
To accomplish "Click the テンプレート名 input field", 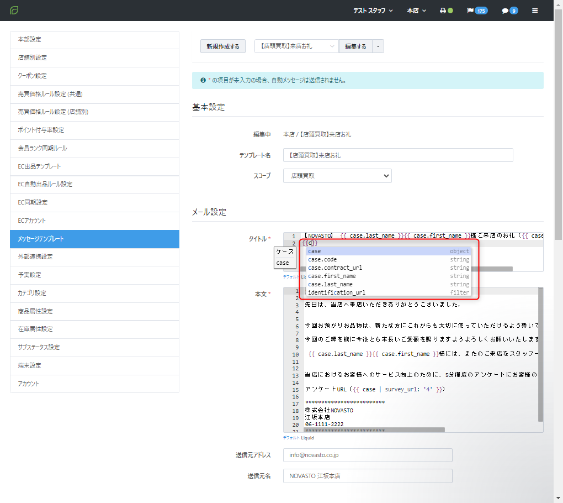I will (398, 155).
